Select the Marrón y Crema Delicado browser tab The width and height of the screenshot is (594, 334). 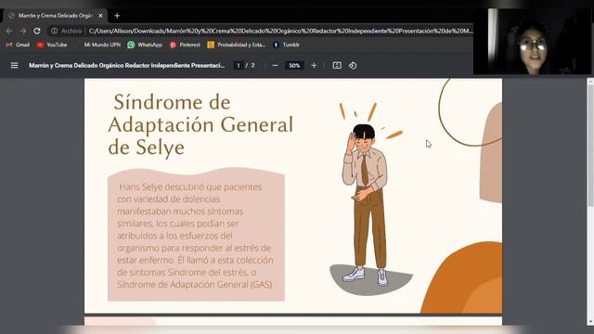(56, 16)
